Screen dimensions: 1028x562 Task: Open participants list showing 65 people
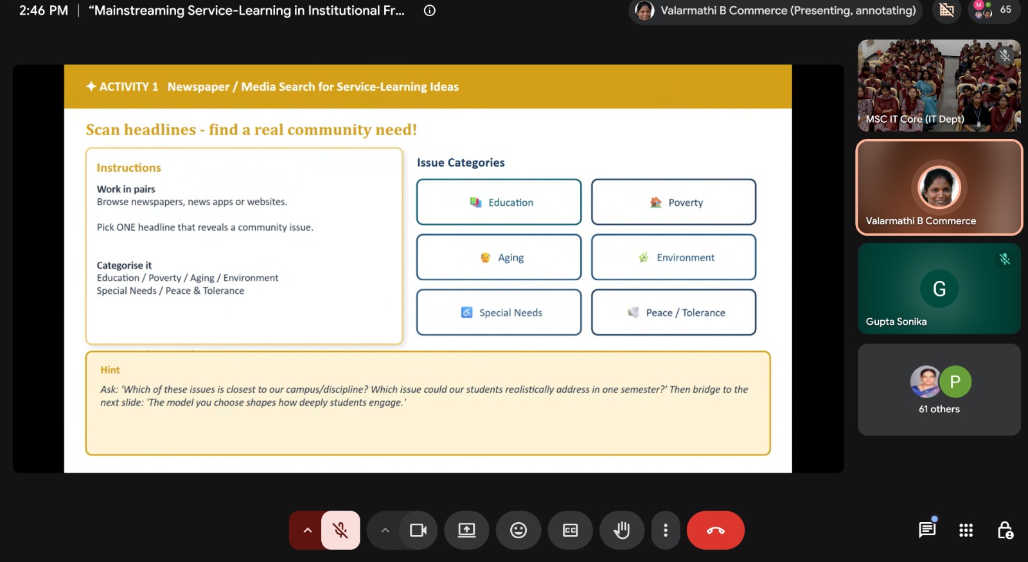tap(993, 10)
